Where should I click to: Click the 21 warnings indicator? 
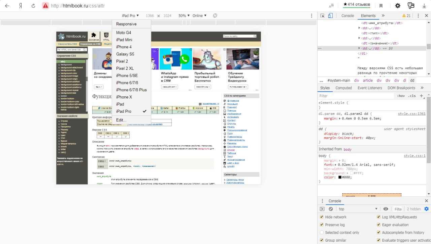[x=406, y=16]
